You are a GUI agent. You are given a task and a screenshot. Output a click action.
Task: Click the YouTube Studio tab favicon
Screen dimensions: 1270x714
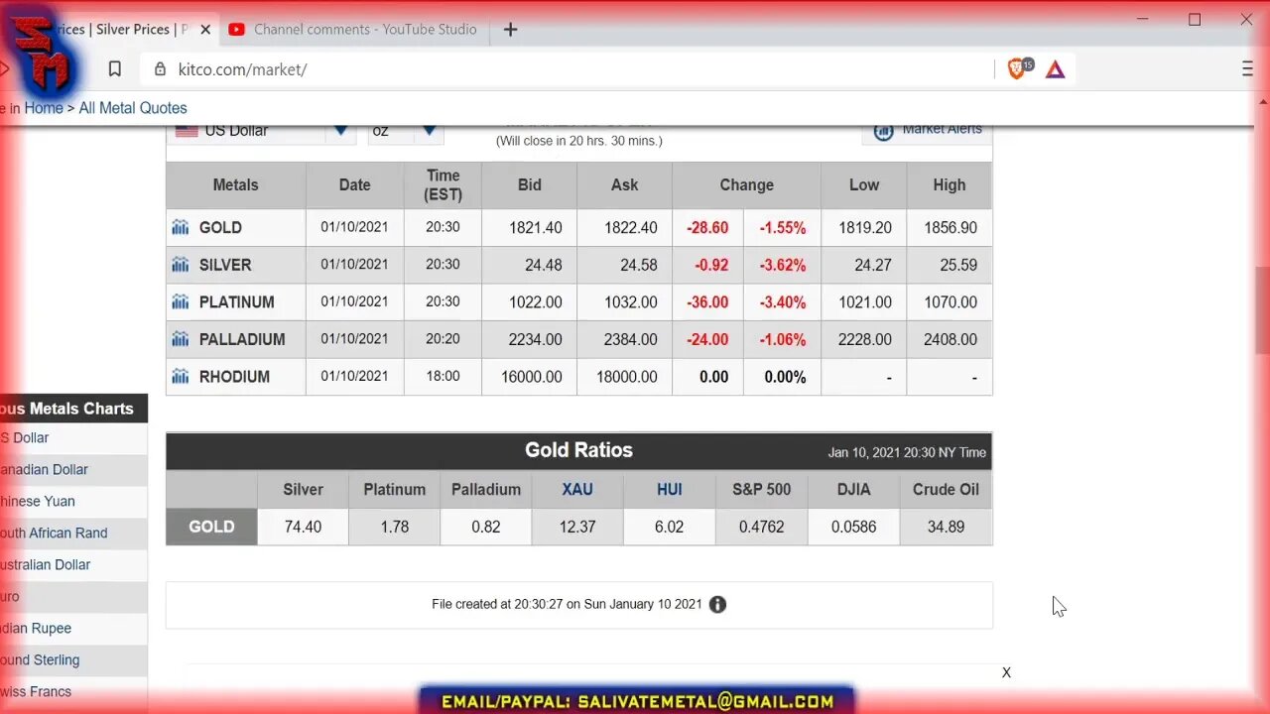pyautogui.click(x=236, y=30)
